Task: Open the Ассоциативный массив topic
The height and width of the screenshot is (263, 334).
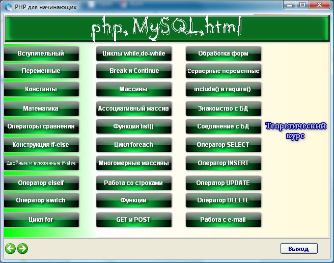Action: click(133, 109)
